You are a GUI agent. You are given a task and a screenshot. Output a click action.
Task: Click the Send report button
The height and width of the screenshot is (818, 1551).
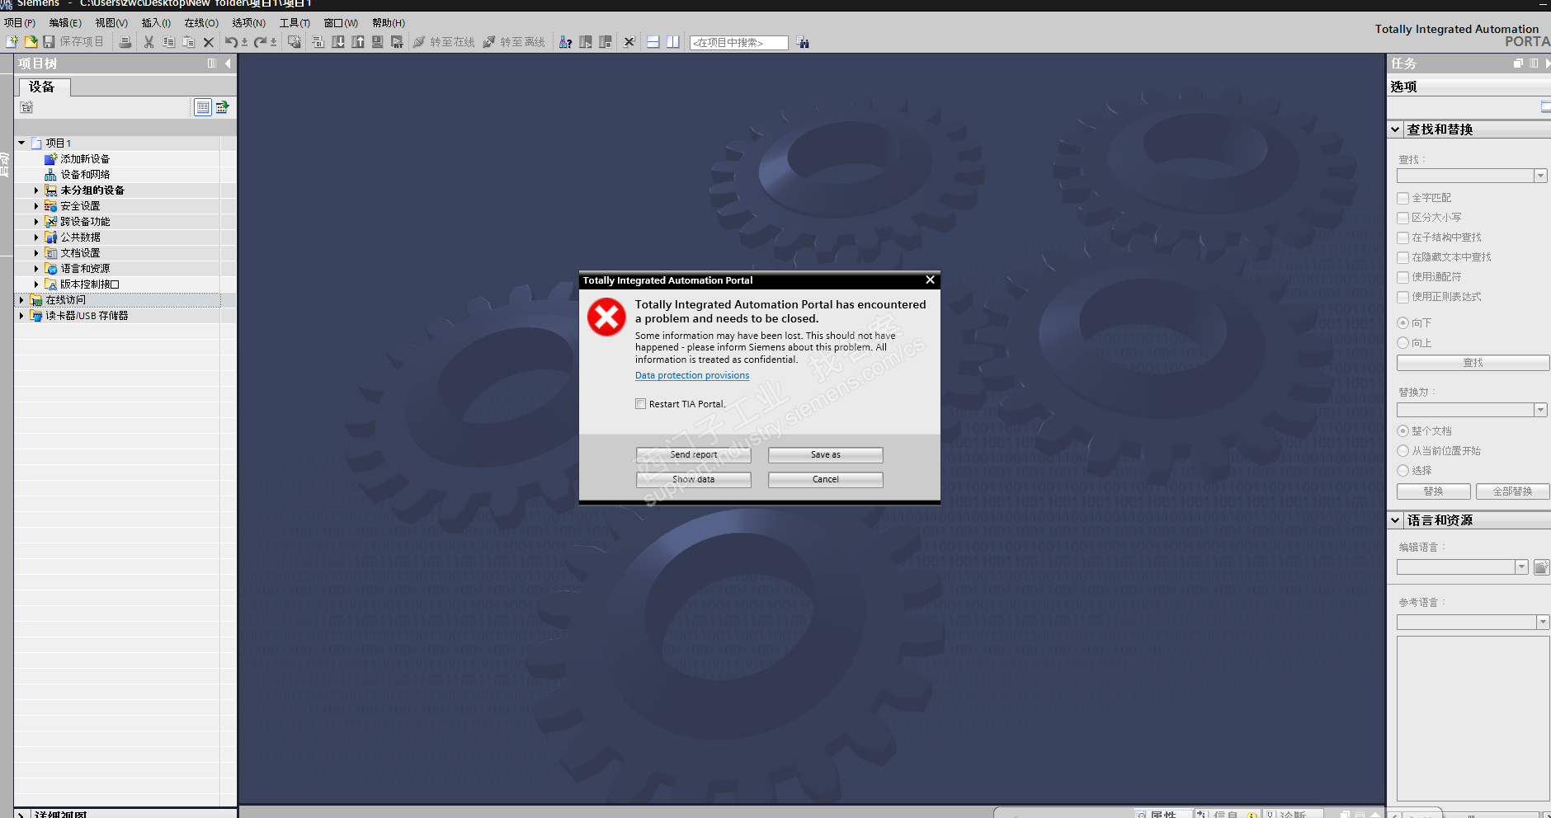[x=694, y=455]
